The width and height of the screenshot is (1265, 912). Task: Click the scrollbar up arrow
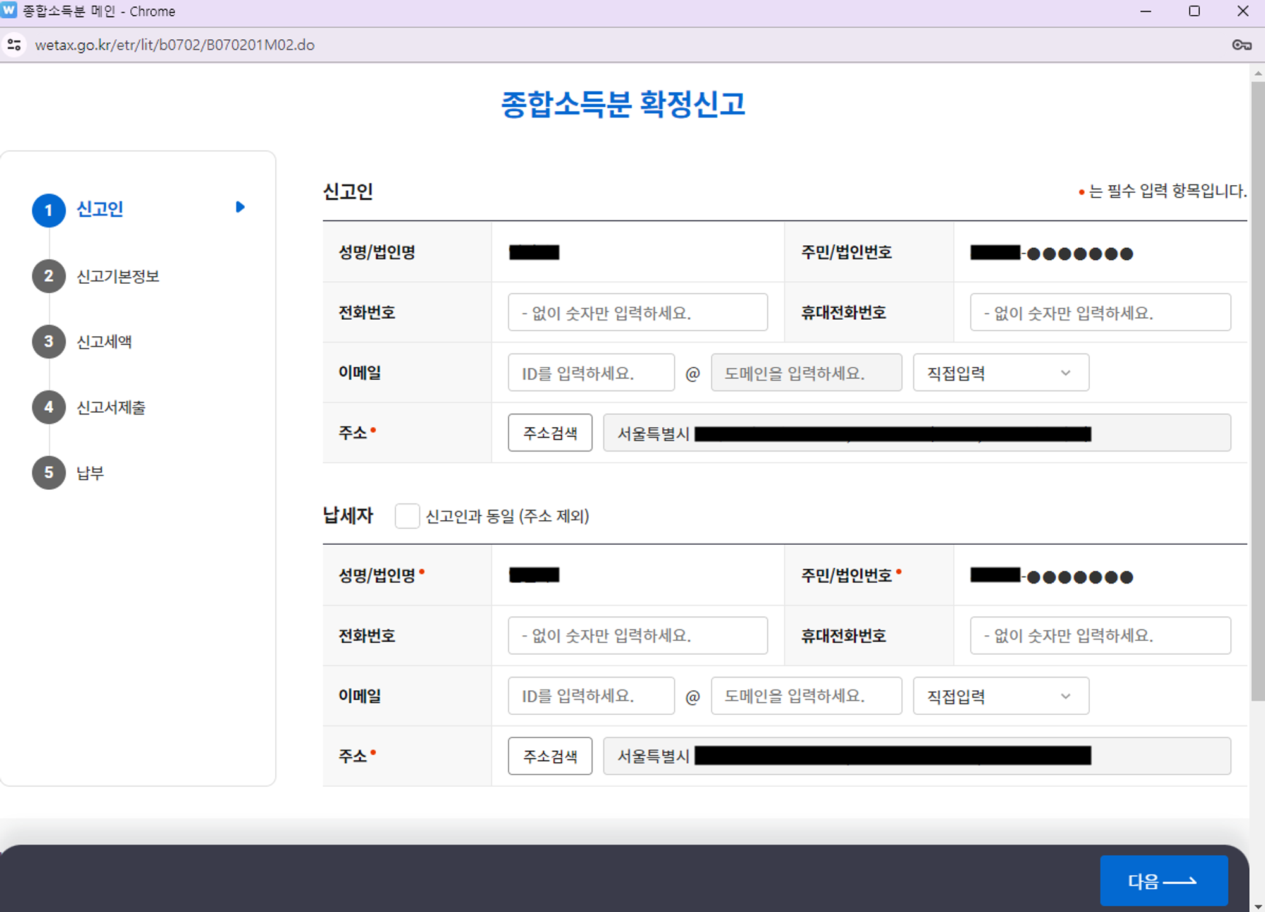pos(1257,73)
